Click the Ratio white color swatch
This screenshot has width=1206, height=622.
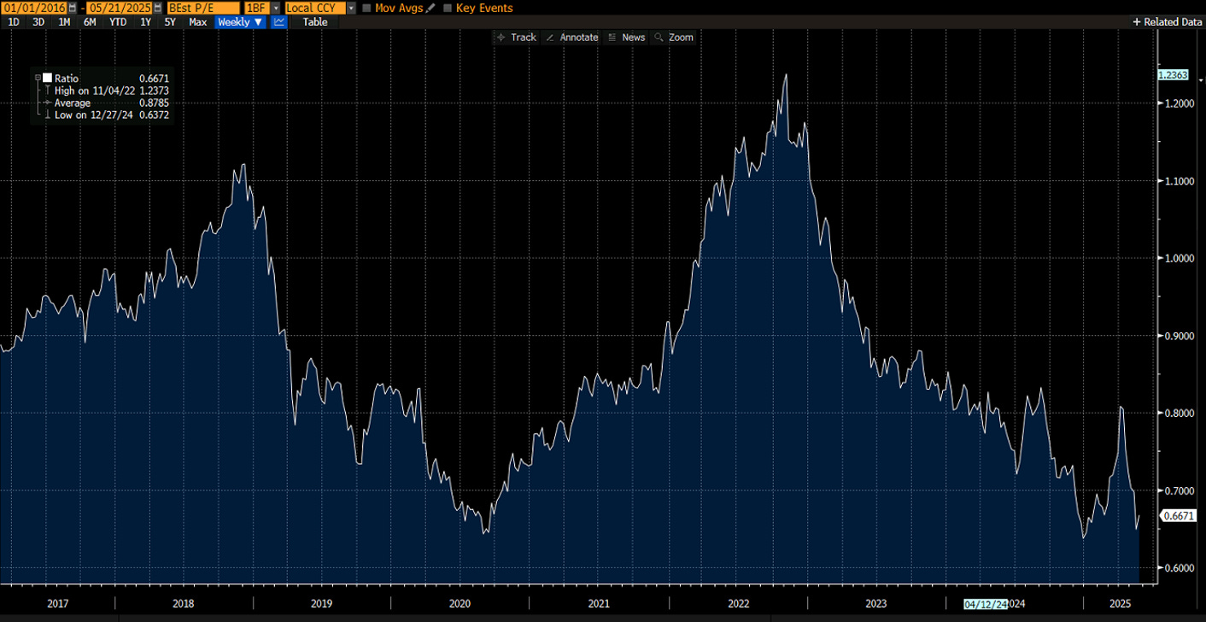click(x=48, y=78)
